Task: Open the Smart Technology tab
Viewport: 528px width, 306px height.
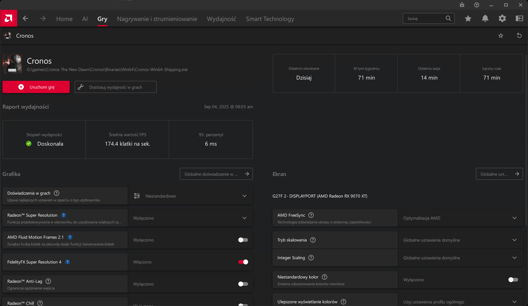Action: (270, 19)
